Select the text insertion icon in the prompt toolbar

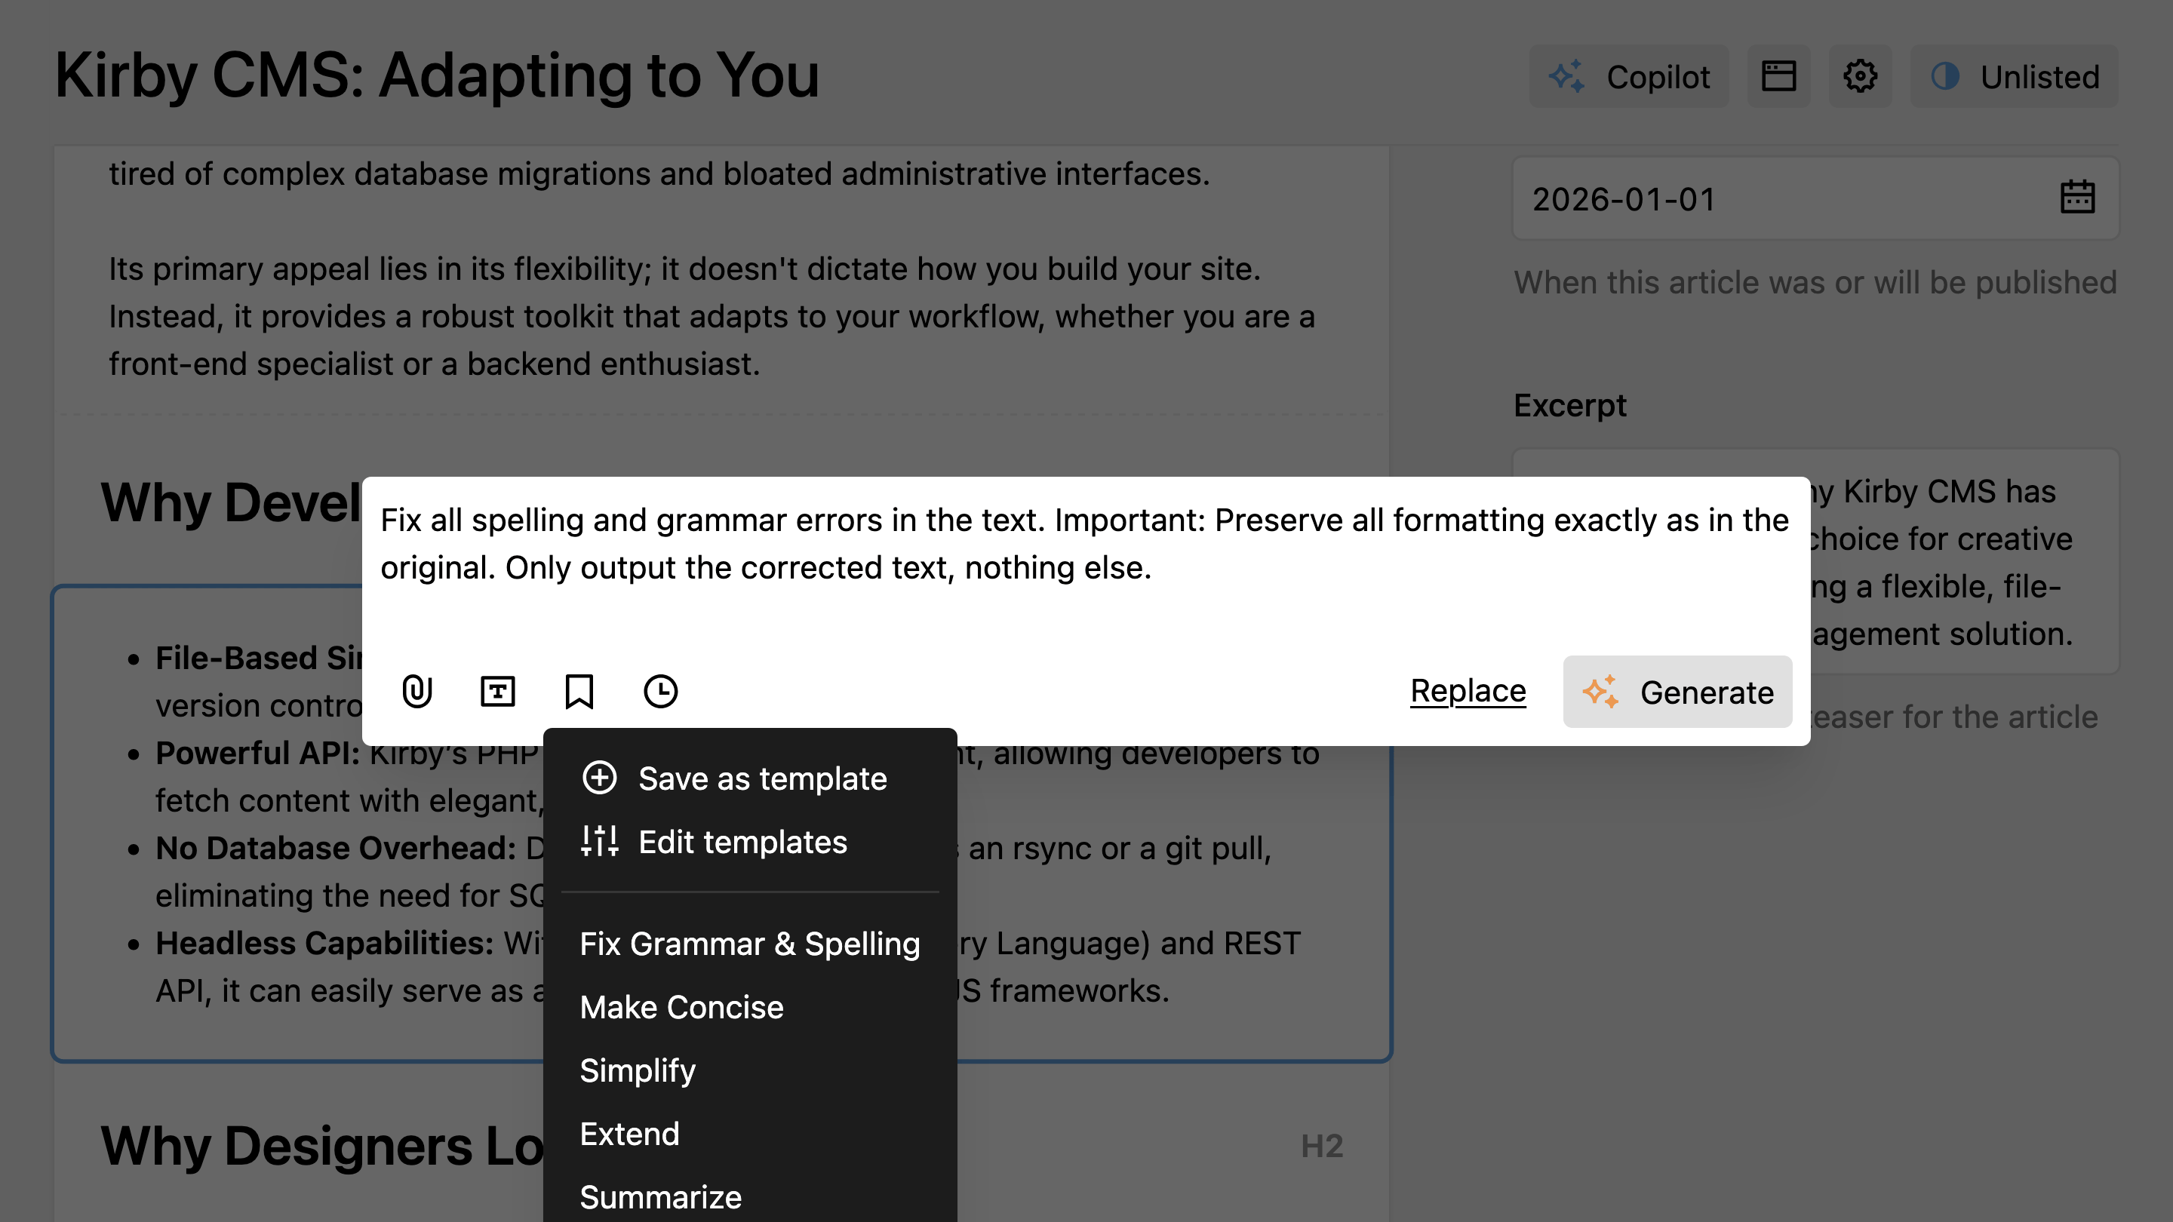[498, 692]
